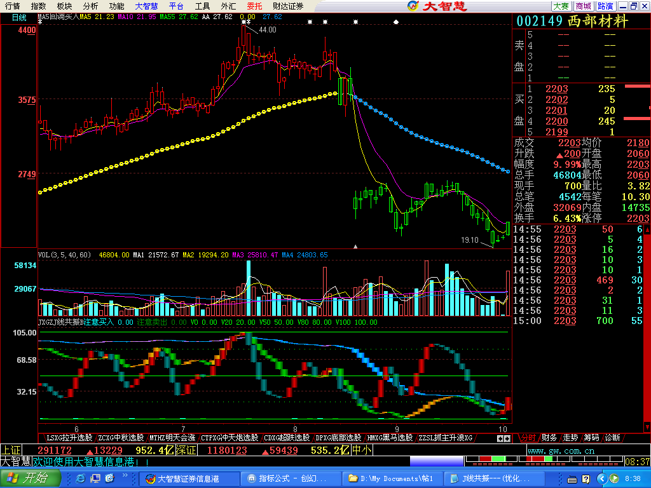Click Show Desktop quick launch icon
Screen dimensions: 651x488
click(x=95, y=478)
